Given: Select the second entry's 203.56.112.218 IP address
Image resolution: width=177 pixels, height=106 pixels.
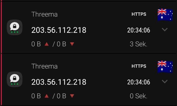Looking at the screenshot, I should [59, 82].
